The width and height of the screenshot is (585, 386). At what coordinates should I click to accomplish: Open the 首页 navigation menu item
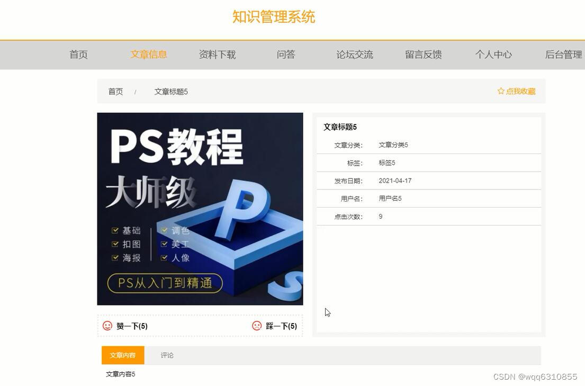click(x=79, y=55)
